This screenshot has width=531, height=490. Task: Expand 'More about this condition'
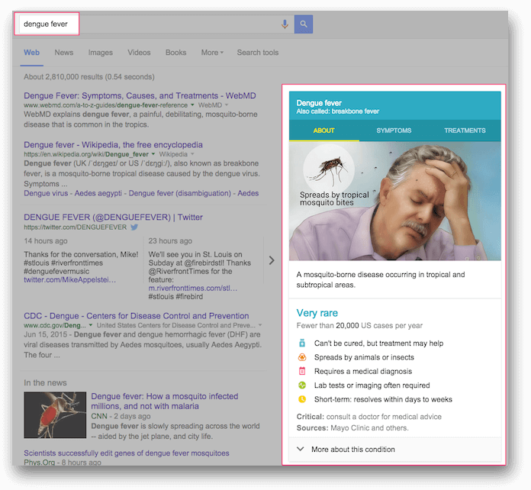[x=395, y=450]
